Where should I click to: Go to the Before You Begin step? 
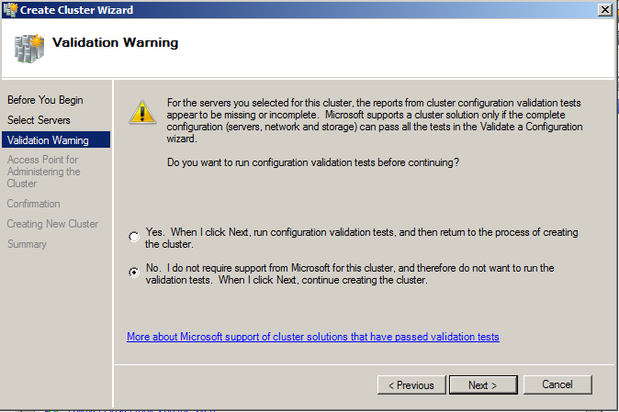(45, 100)
